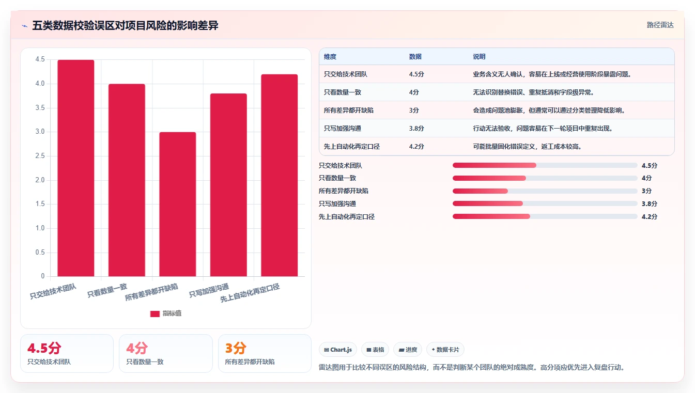This screenshot has width=695, height=393.
Task: Click the 2.5 tick on the y-axis
Action: 40,156
